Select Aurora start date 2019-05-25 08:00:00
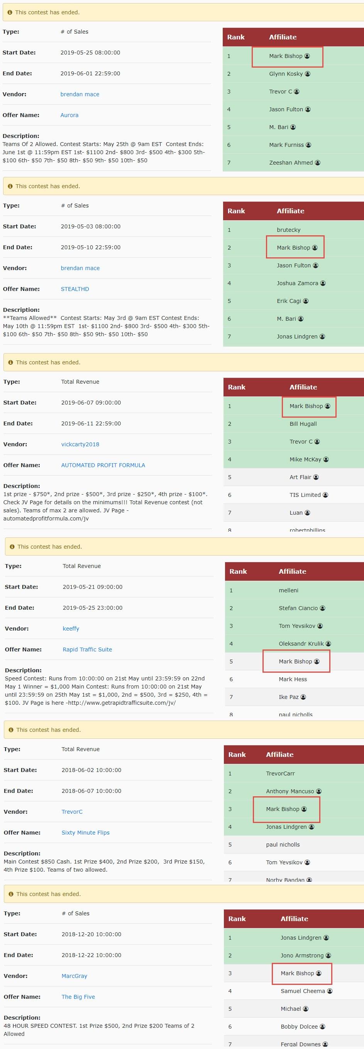The image size is (364, 1049). [x=90, y=53]
